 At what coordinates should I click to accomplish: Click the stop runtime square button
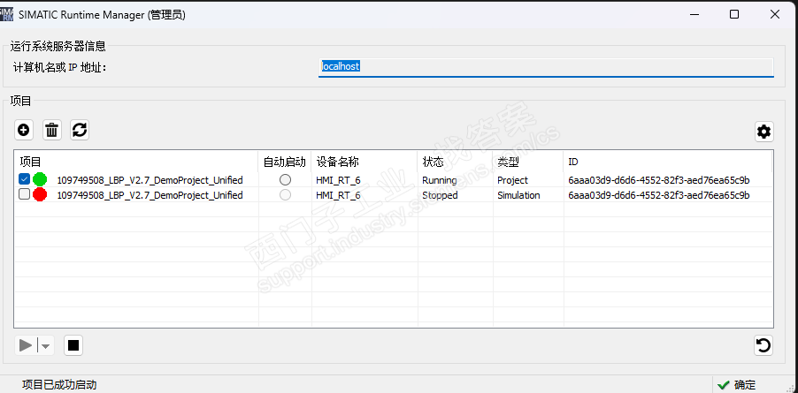click(x=73, y=346)
